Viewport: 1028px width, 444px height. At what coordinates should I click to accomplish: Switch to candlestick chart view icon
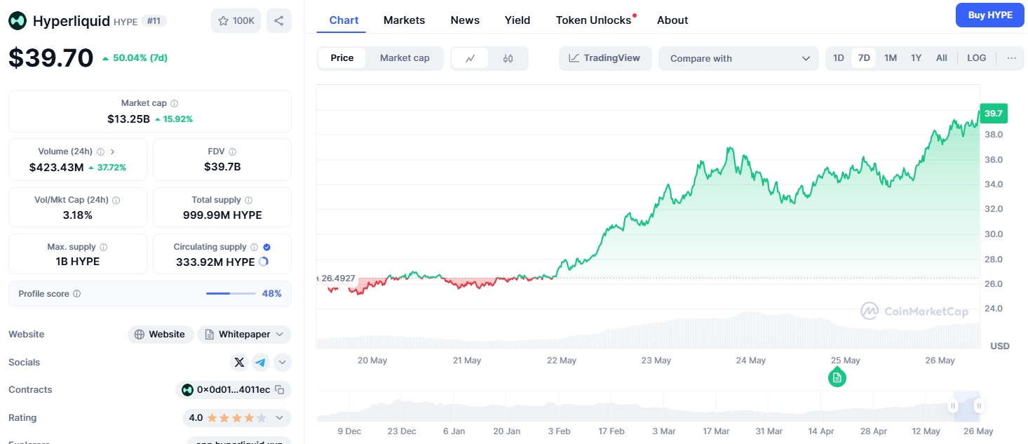coord(508,58)
